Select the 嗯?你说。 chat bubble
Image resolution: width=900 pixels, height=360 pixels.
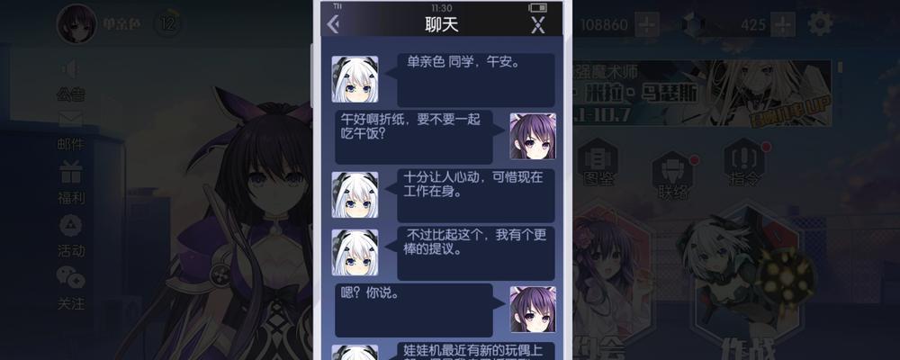pos(414,310)
